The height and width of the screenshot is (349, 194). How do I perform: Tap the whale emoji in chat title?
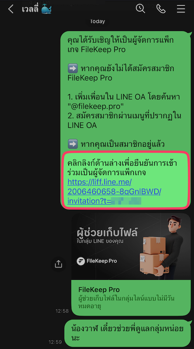(x=47, y=9)
